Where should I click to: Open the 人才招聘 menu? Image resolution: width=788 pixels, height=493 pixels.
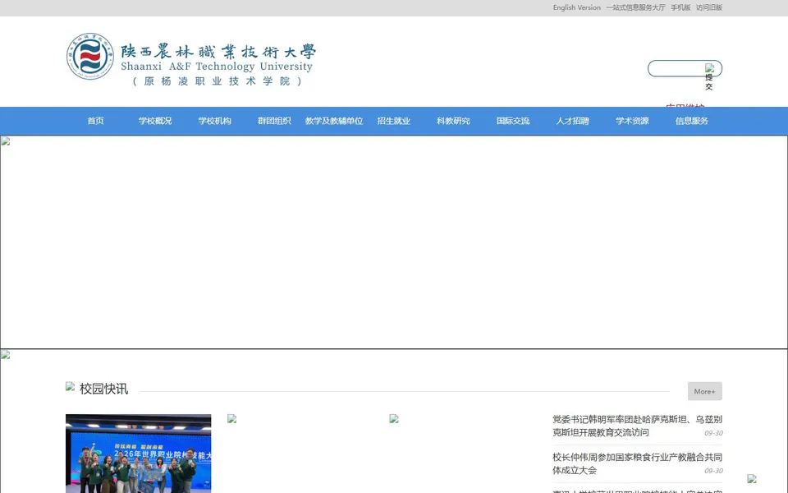coord(572,121)
